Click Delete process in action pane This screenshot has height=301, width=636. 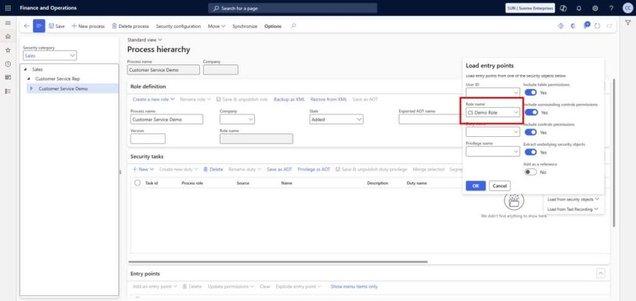point(130,26)
